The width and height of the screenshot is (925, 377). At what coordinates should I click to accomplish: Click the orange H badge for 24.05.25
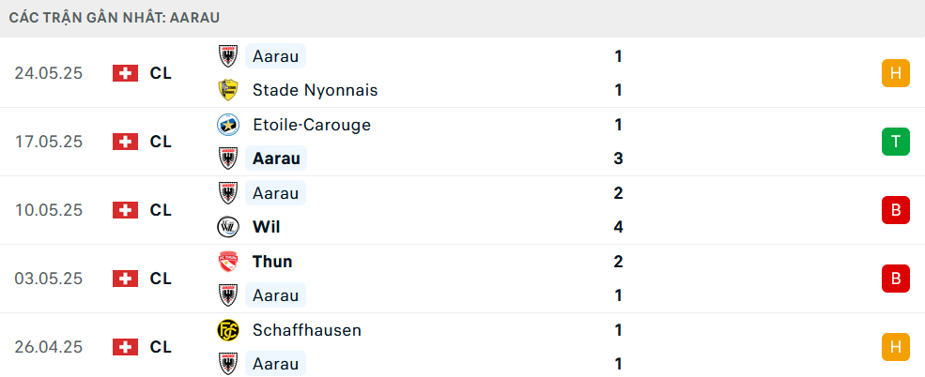(896, 73)
